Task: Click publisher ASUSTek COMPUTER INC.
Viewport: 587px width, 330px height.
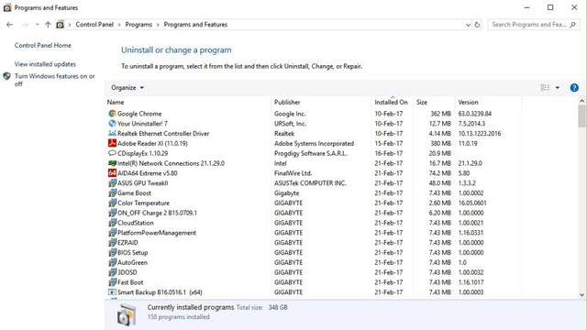Action: [310, 183]
